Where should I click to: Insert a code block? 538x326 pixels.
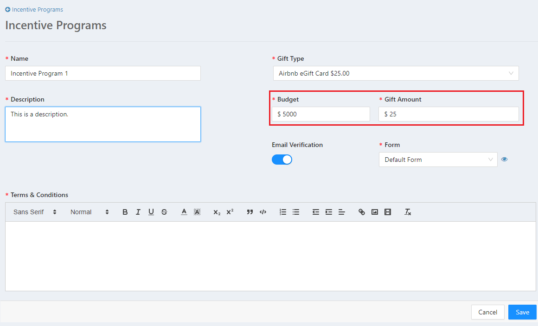[263, 212]
